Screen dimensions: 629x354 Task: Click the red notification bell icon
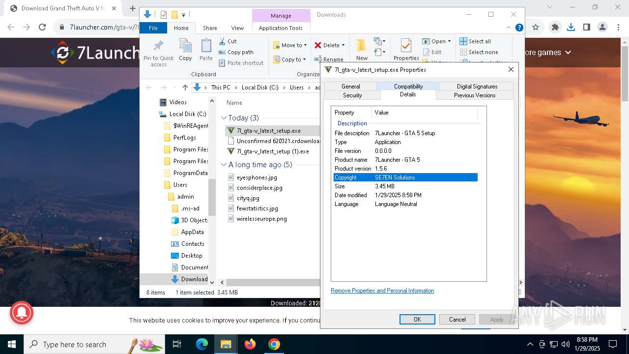tap(21, 312)
